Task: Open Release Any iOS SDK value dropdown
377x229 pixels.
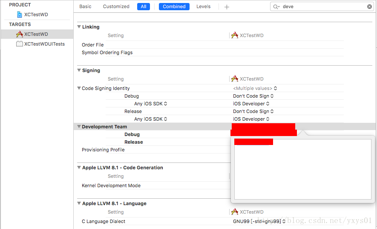Action: (251, 119)
